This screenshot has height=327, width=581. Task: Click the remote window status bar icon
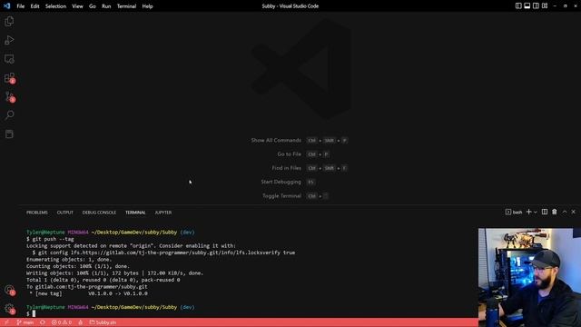click(x=6, y=322)
